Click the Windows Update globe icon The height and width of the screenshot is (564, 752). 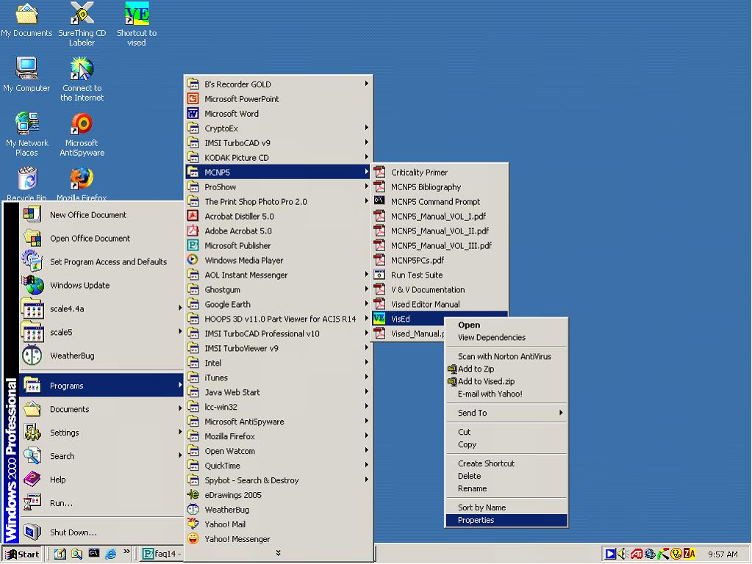[32, 285]
